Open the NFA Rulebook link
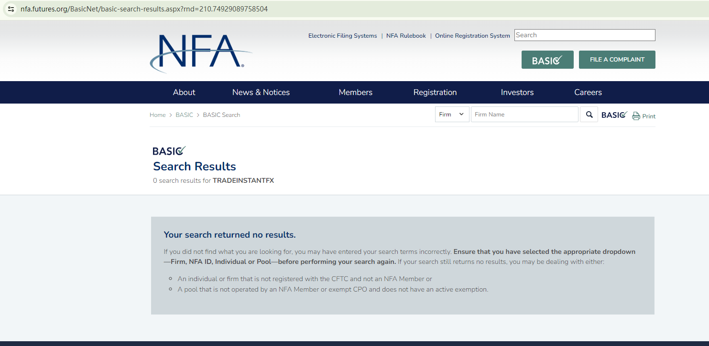Screen dimensions: 709x346 click(x=406, y=36)
